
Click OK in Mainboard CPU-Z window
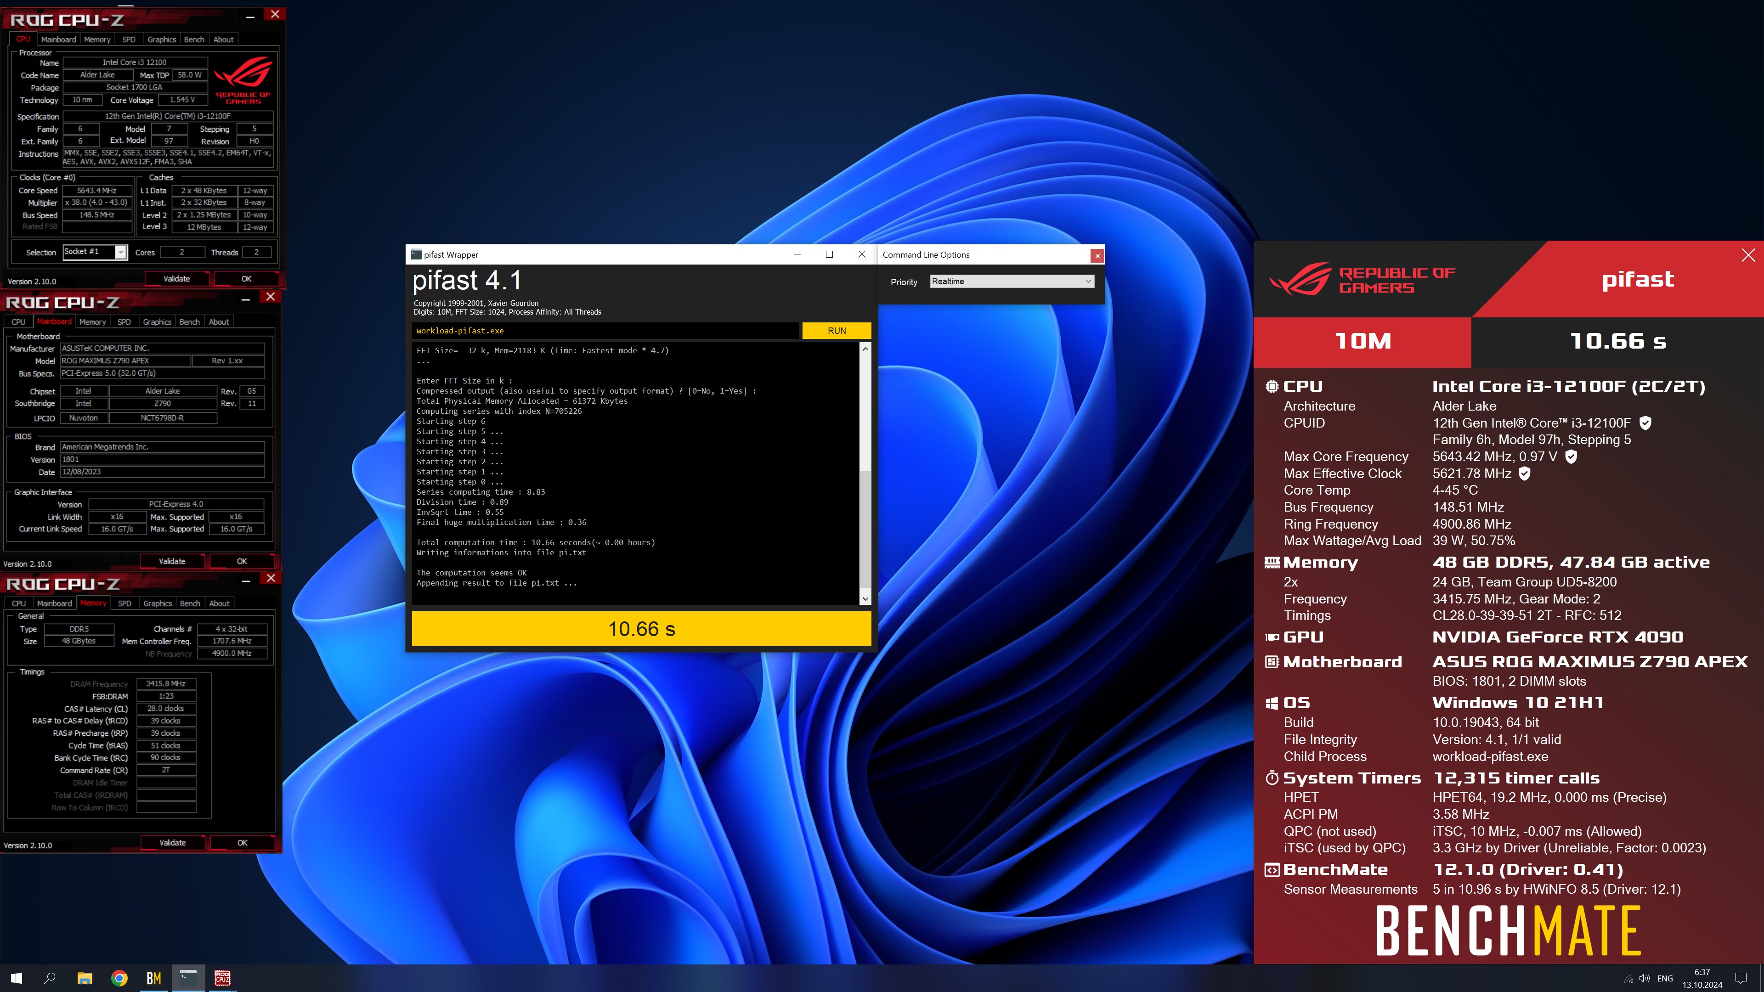tap(242, 561)
